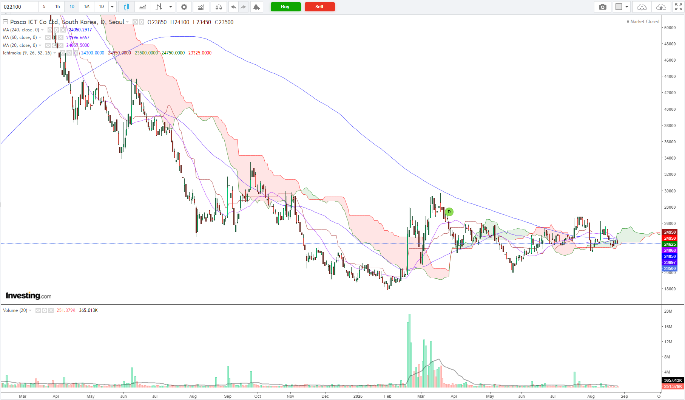This screenshot has width=685, height=400.
Task: Toggle visibility of Posco ICT main series
Action: (135, 22)
